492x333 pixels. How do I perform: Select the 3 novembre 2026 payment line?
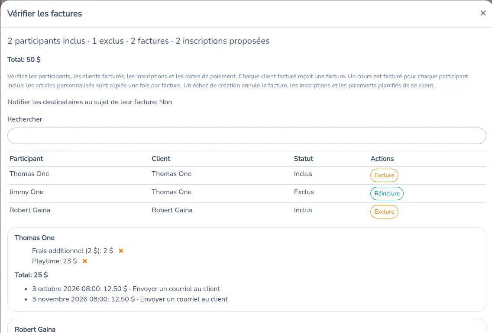pyautogui.click(x=129, y=299)
